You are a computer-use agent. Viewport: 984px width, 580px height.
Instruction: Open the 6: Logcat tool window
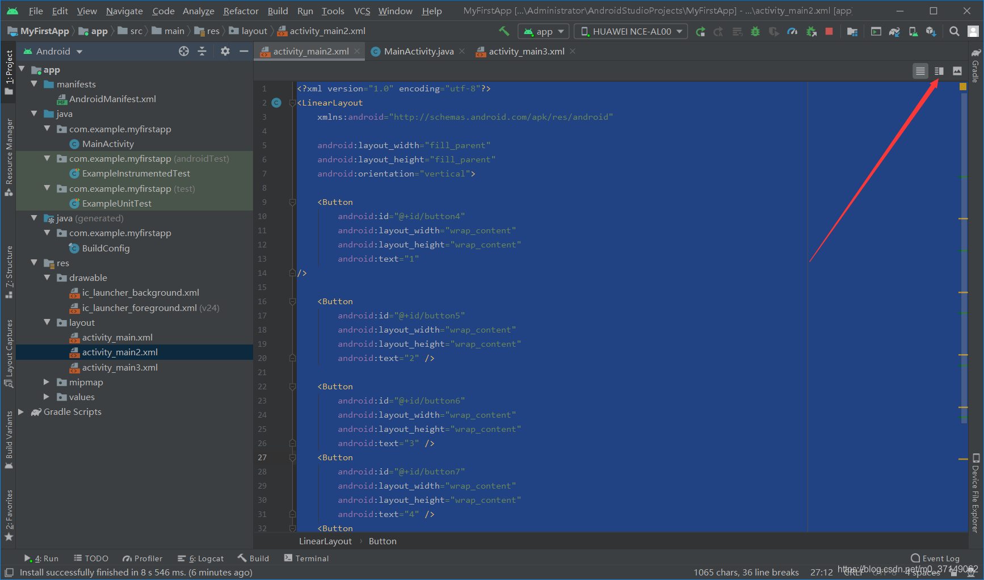pyautogui.click(x=200, y=558)
